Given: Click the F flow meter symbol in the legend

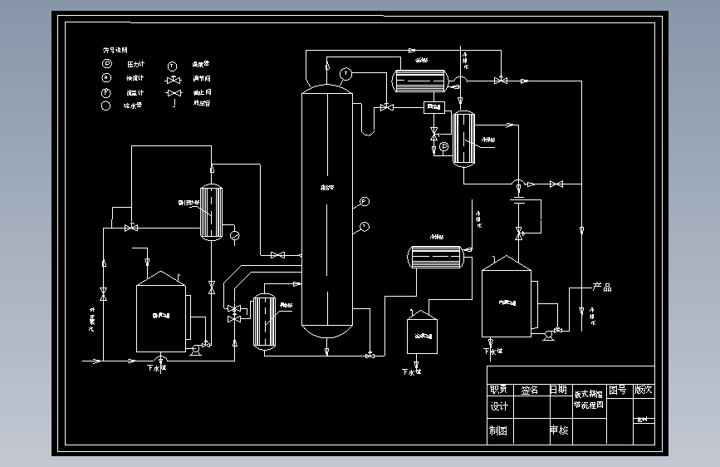Looking at the screenshot, I should click(105, 92).
